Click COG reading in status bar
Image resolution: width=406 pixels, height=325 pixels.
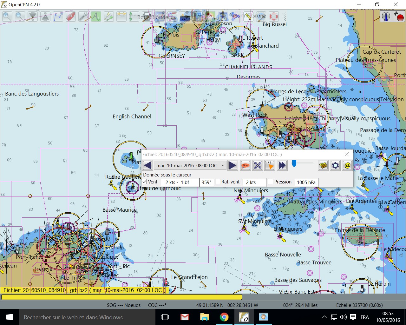coord(157,305)
